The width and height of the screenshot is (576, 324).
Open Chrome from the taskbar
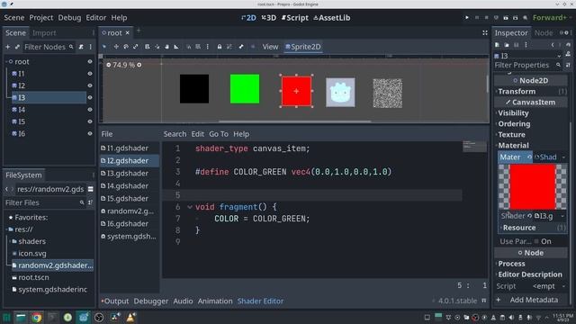[x=36, y=318]
